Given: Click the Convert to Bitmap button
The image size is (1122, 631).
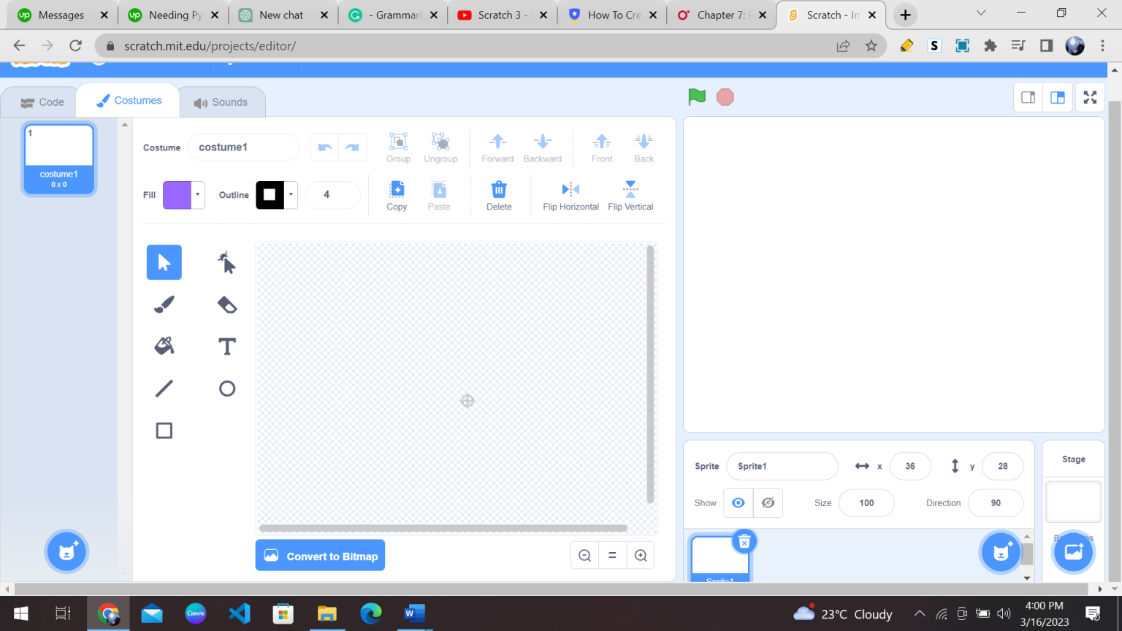Looking at the screenshot, I should click(320, 555).
